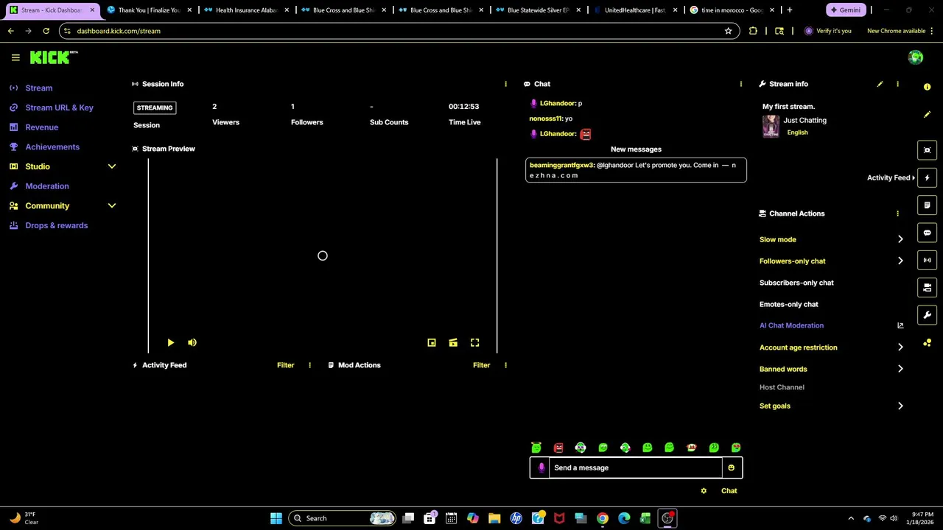Screen dimensions: 943x530
Task: Open Microsoft Edge from the taskbar
Action: click(x=624, y=518)
